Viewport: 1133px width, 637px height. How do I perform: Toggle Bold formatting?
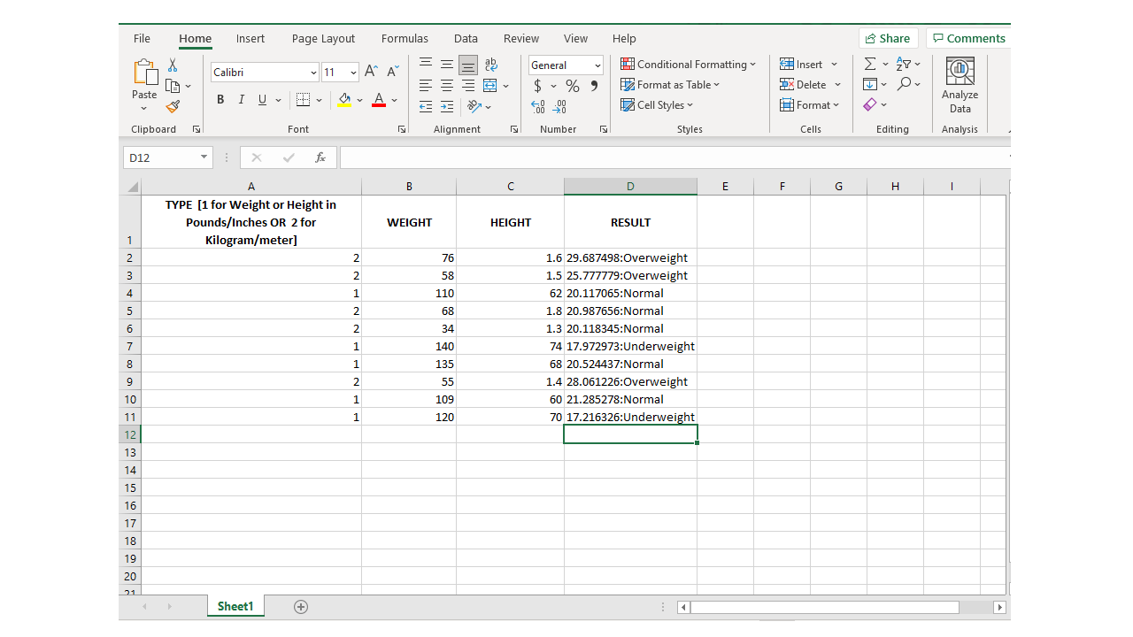coord(220,100)
